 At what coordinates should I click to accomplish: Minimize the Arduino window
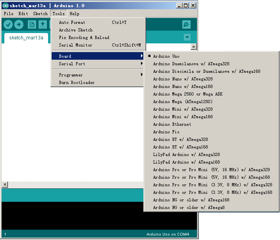(179, 6)
